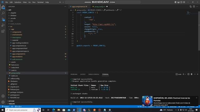Viewport: 200px width, 112px height.
Task: Switch to the proxy.conf.js editor tab
Action: click(100, 7)
